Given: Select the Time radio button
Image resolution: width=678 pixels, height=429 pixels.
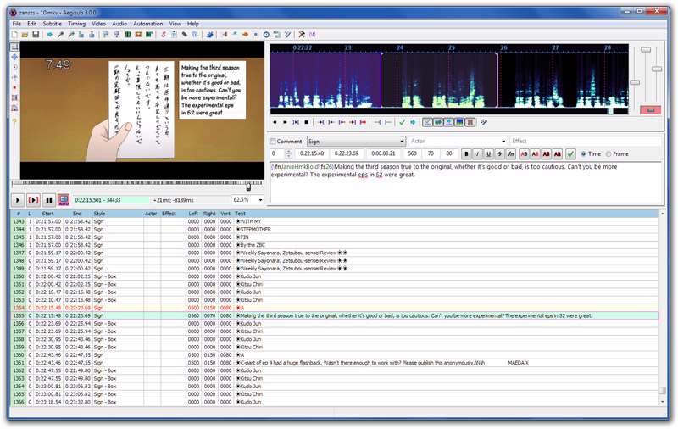Looking at the screenshot, I should pyautogui.click(x=585, y=154).
